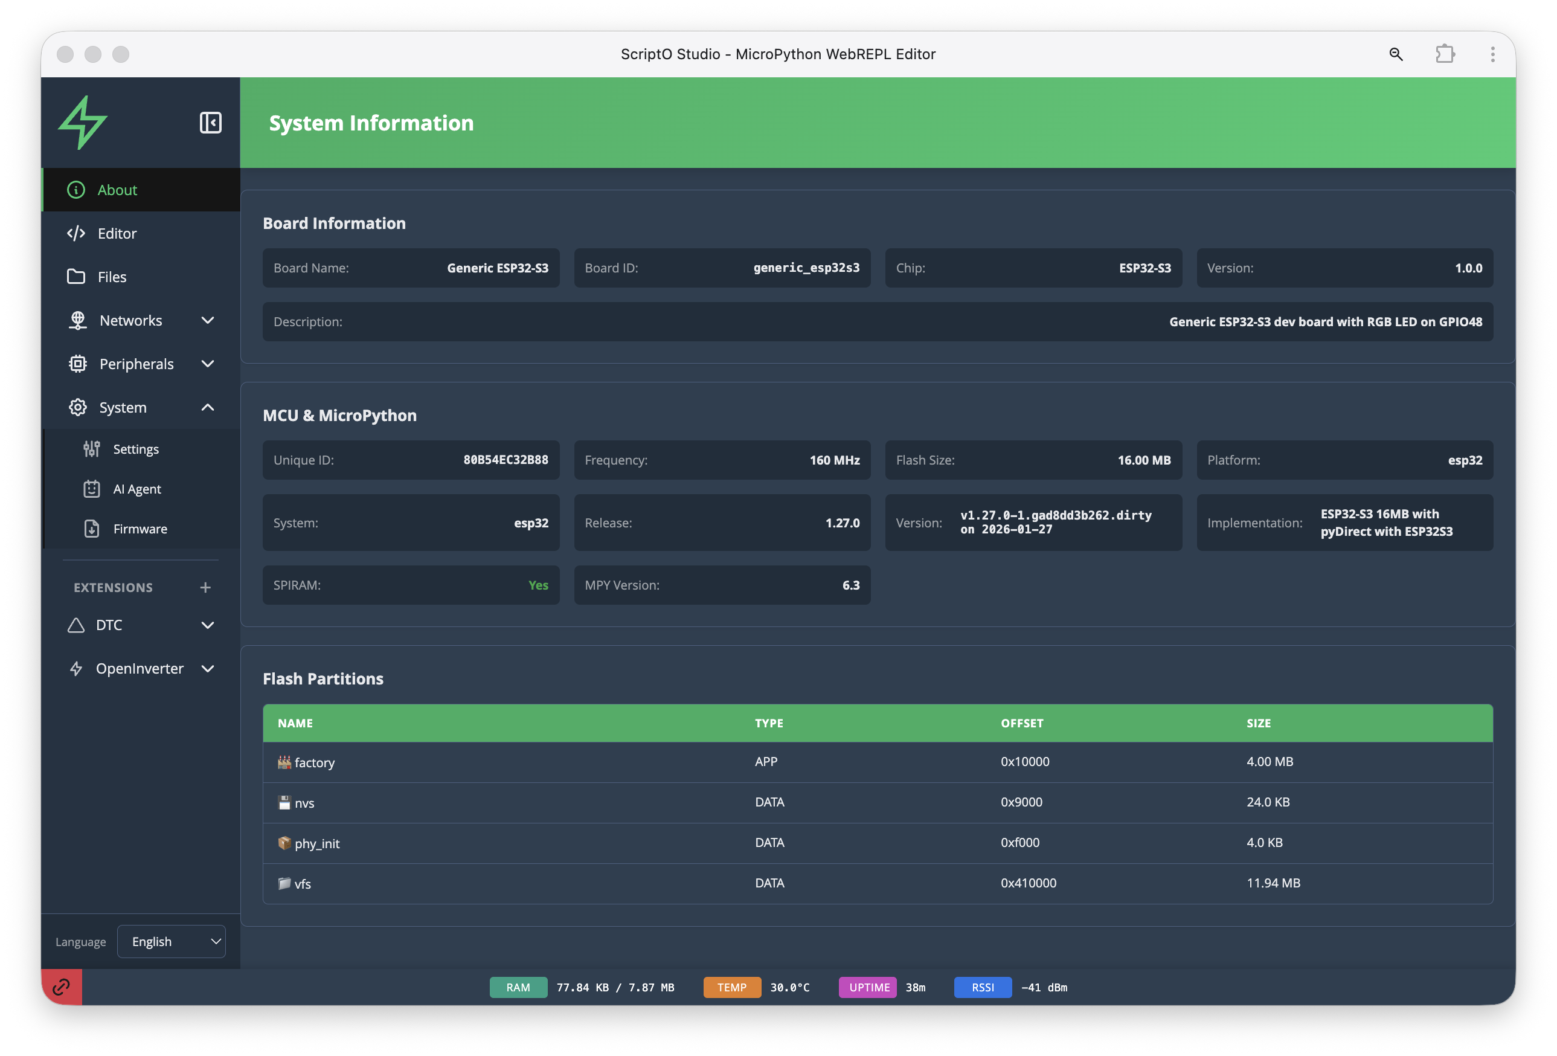This screenshot has width=1557, height=1056.
Task: Open the Files folder icon
Action: pos(75,276)
